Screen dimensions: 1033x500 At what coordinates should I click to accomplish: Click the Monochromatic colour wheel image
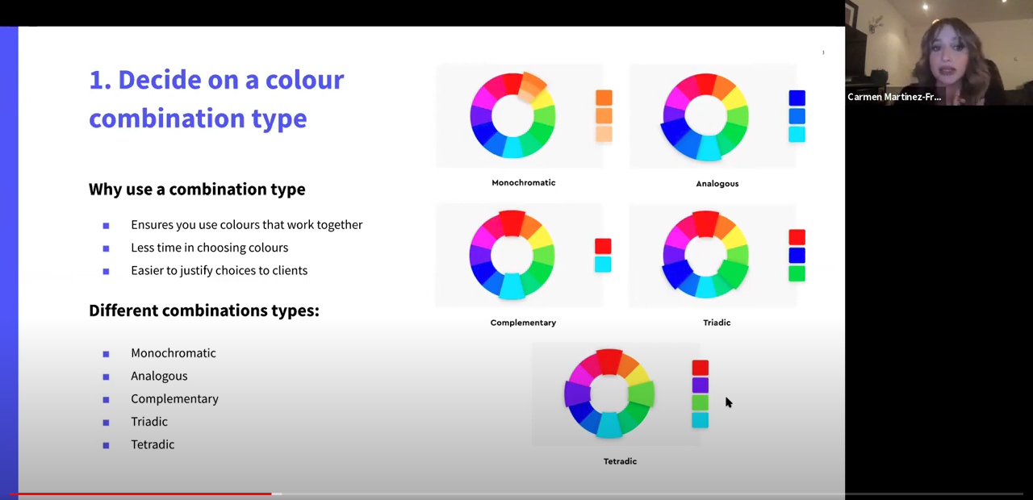512,115
